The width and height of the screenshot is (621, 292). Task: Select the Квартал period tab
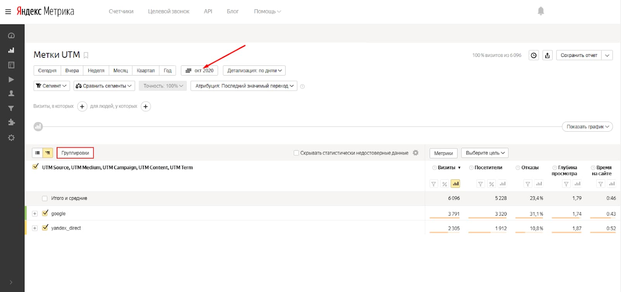[146, 70]
